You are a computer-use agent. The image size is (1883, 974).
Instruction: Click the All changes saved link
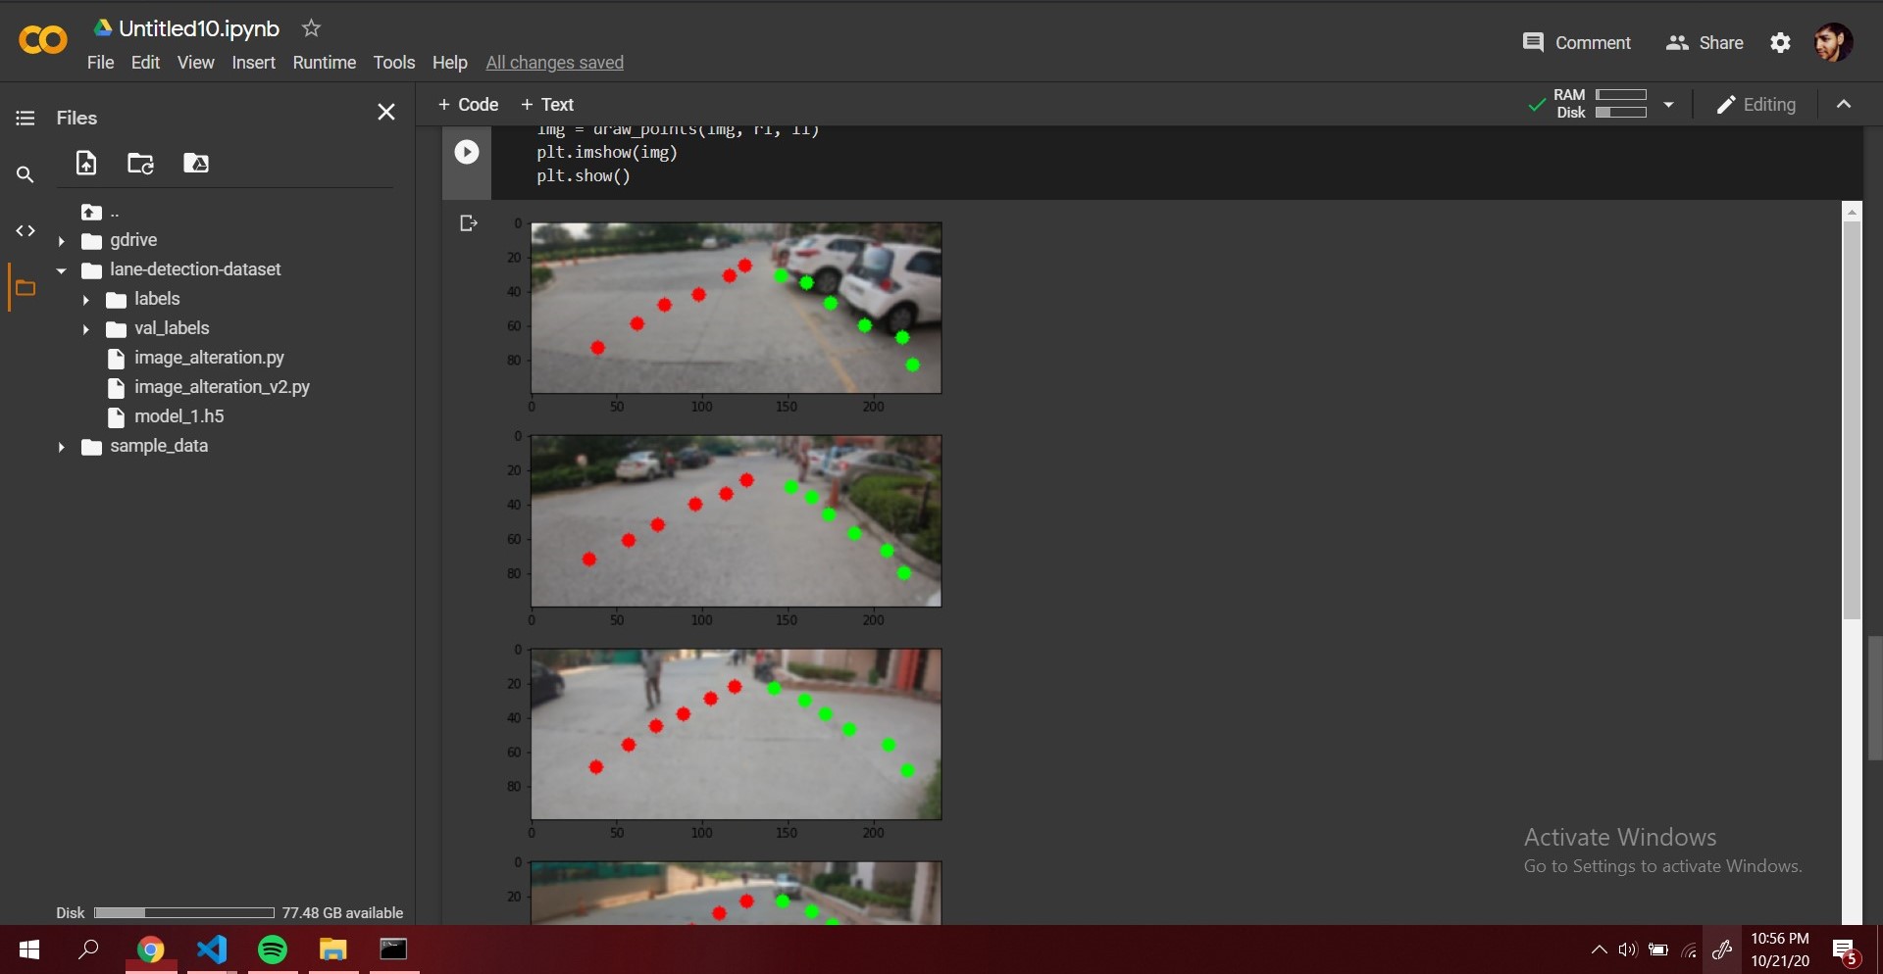pyautogui.click(x=554, y=63)
